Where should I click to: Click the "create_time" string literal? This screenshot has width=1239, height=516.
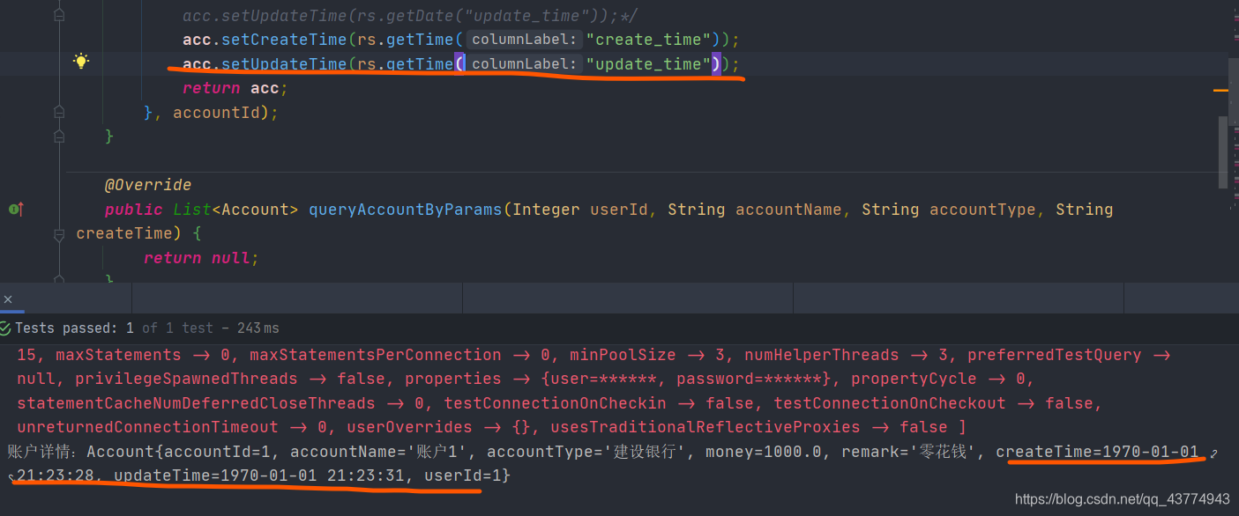[649, 40]
